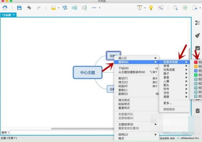
Task: Redo using the greyed forward arrow
Action: [x=39, y=8]
